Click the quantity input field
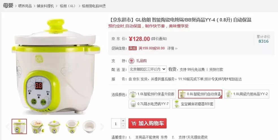This screenshot has width=278, height=140. (116, 123)
